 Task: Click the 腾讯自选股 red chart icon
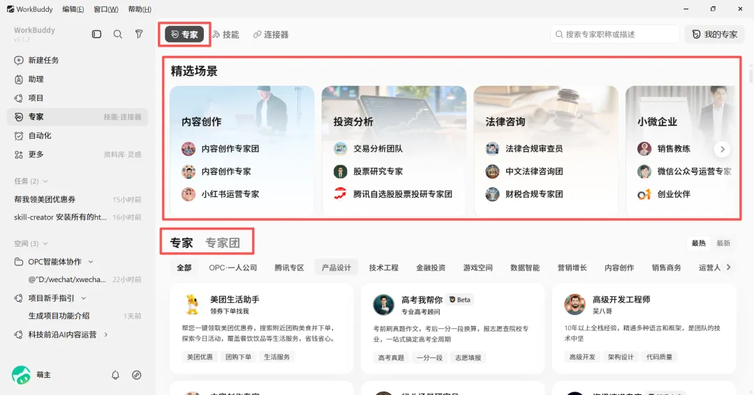click(x=341, y=194)
